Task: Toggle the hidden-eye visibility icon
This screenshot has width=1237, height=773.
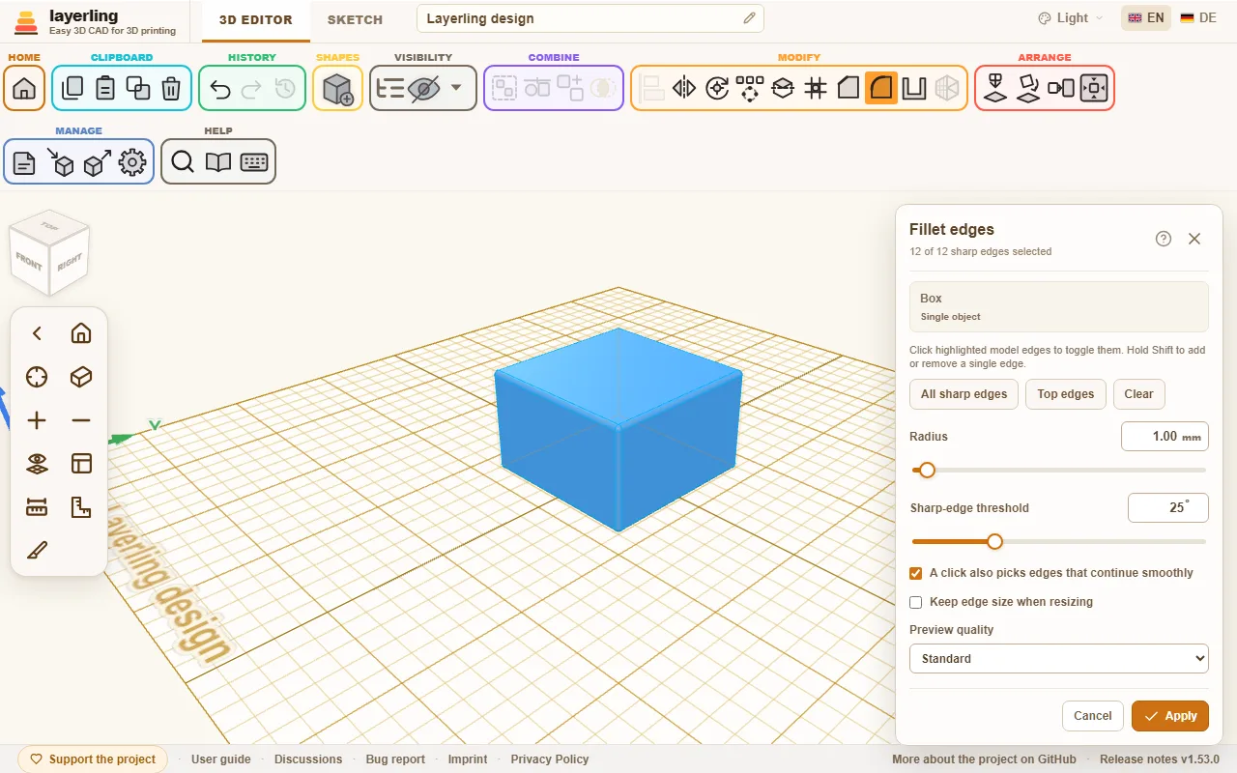Action: (x=423, y=89)
